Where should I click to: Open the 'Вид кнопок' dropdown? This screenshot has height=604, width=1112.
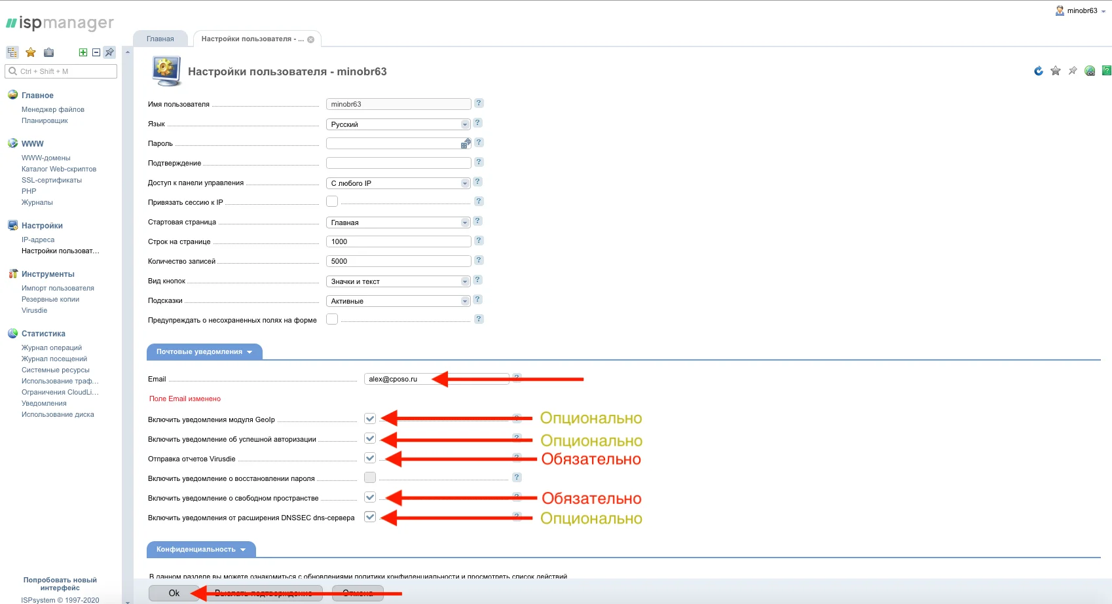click(x=398, y=281)
